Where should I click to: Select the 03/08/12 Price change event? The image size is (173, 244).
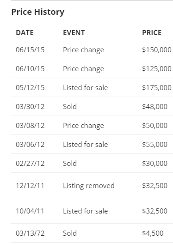(83, 126)
